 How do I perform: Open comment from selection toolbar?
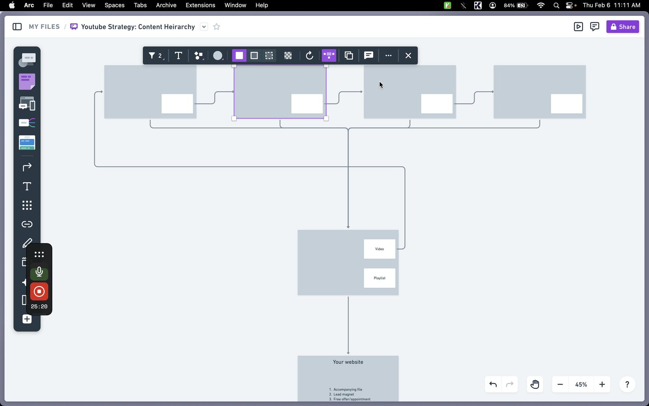[x=368, y=56]
